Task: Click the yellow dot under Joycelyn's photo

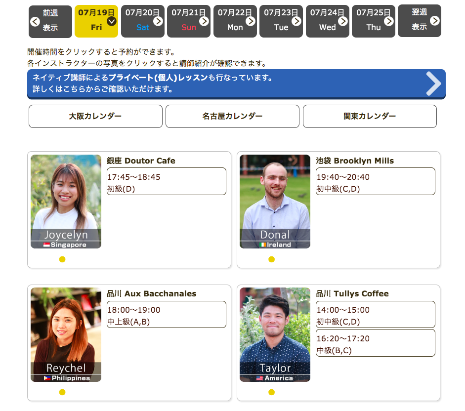Action: click(62, 259)
